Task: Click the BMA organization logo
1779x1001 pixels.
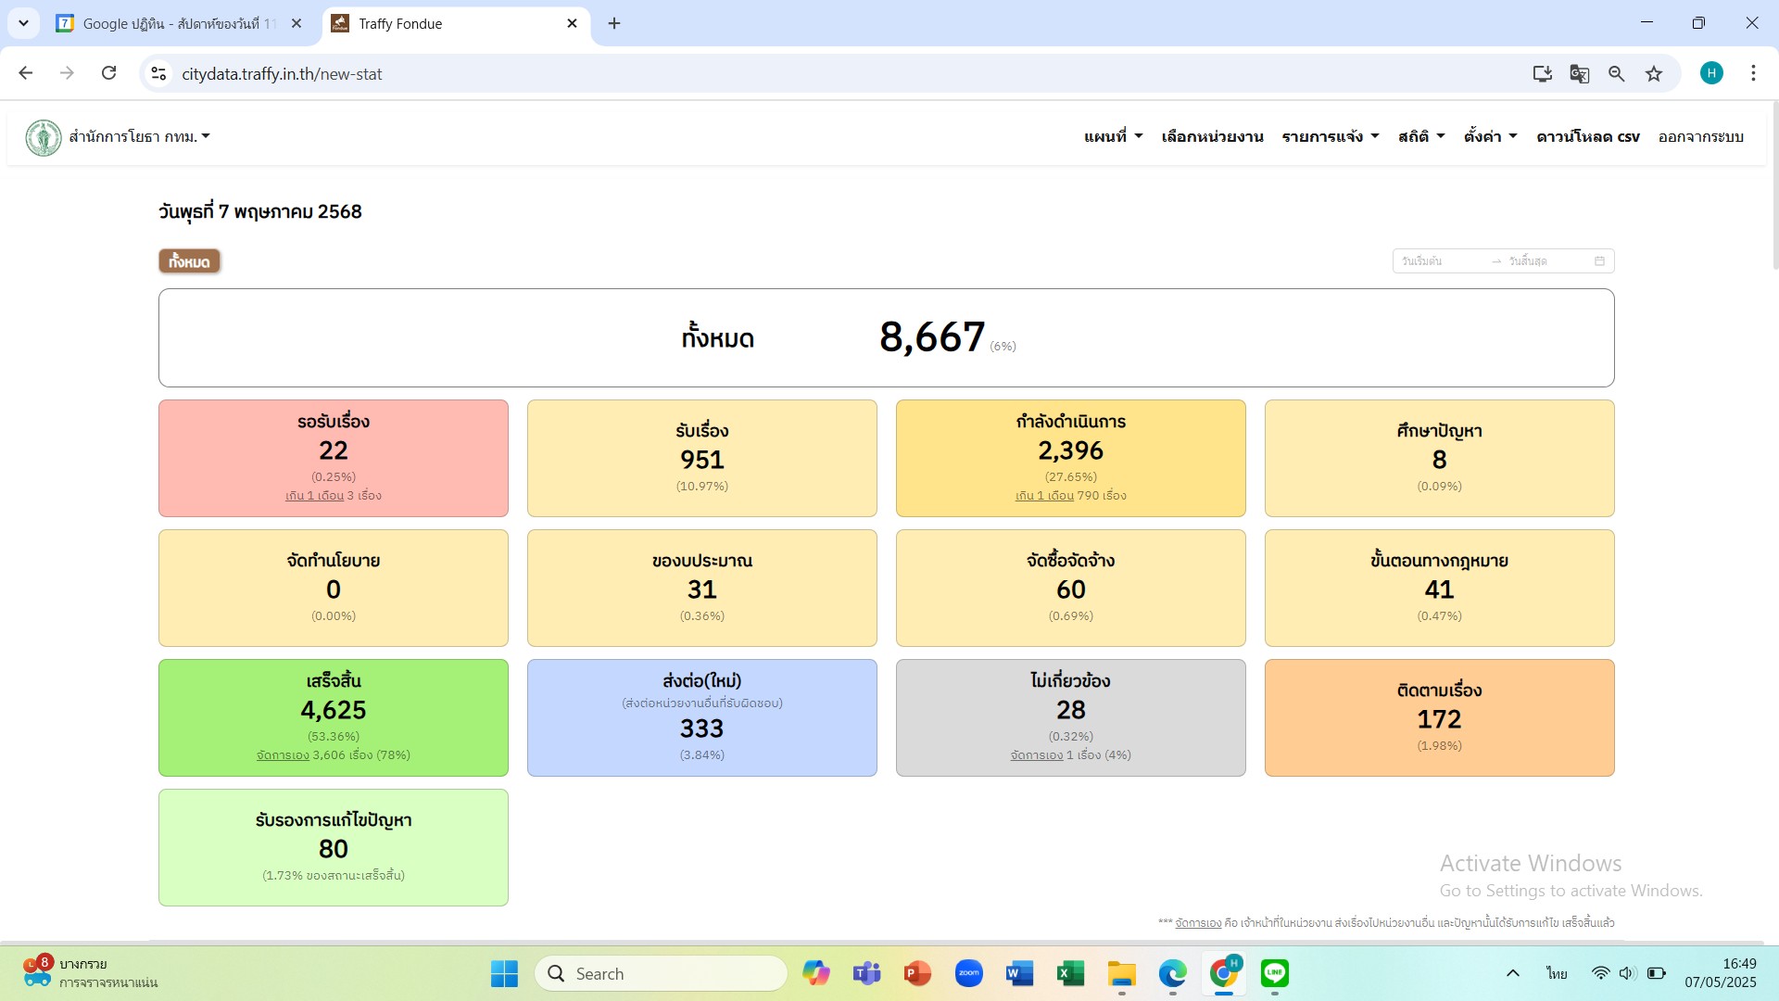Action: click(x=44, y=137)
